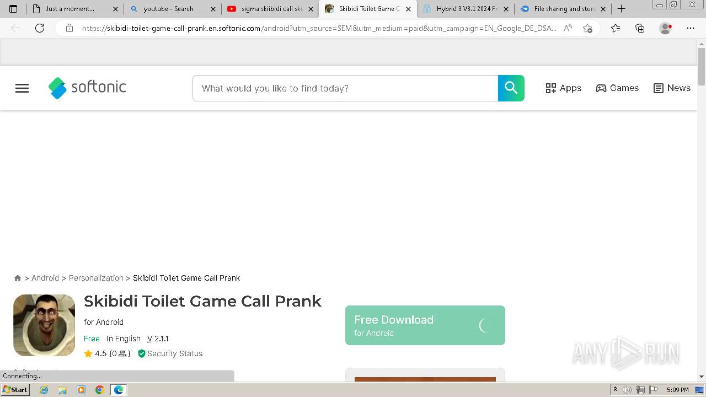This screenshot has height=397, width=706.
Task: Open the News section
Action: [x=672, y=88]
